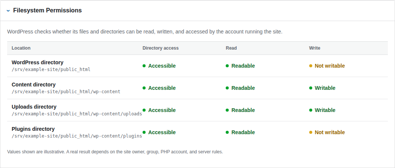Click Readable status in WordPress directory row
The height and width of the screenshot is (168, 395).
(x=243, y=66)
